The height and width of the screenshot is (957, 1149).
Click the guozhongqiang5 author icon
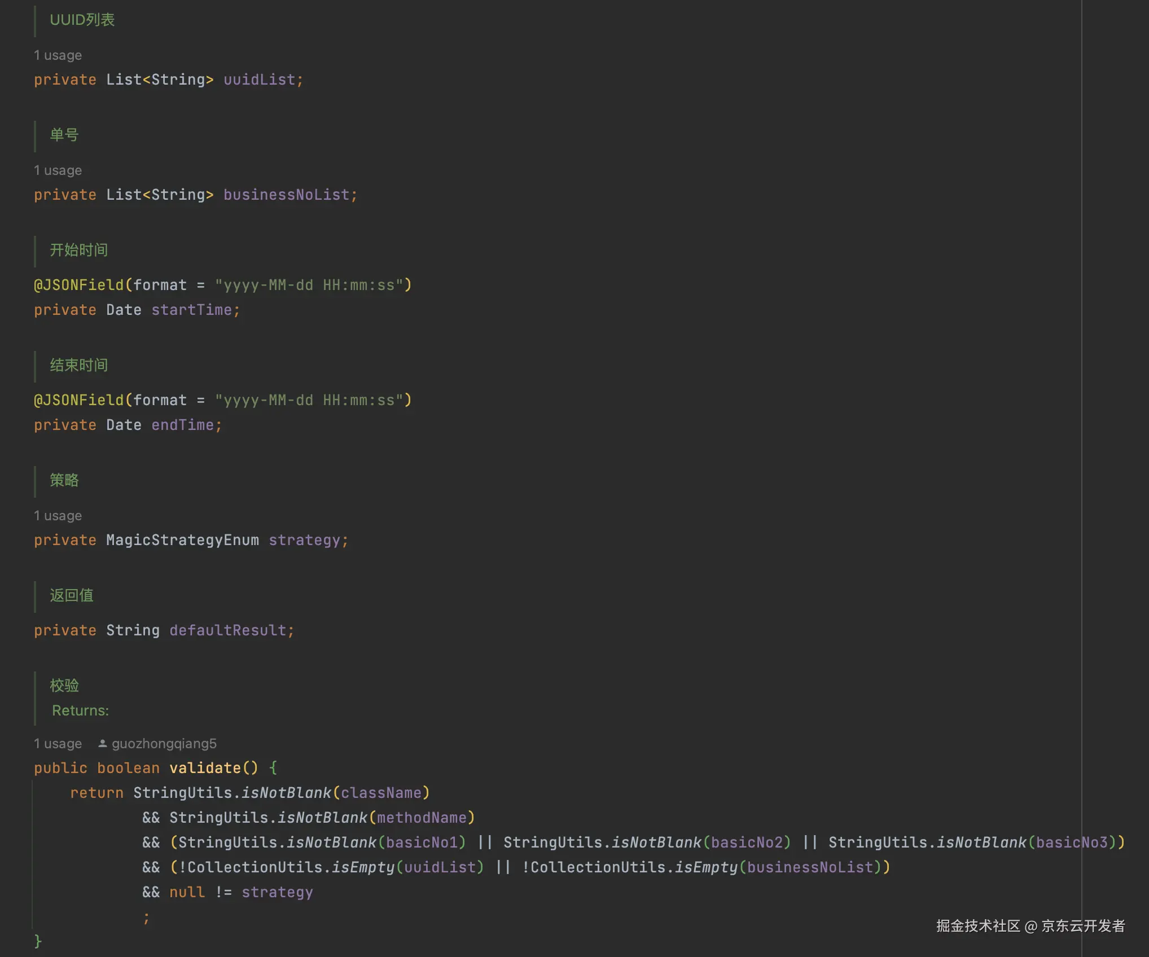[102, 744]
